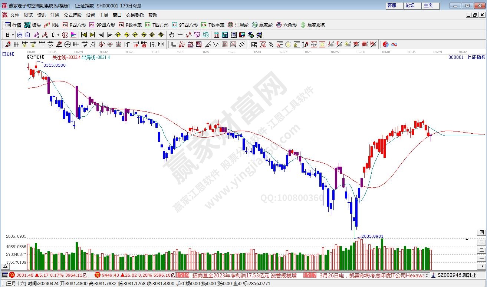Select the hand pan tool

point(171,35)
